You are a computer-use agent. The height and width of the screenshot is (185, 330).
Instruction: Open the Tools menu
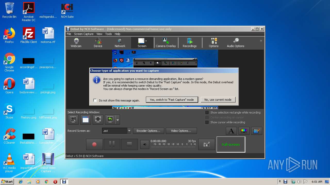click(x=109, y=34)
